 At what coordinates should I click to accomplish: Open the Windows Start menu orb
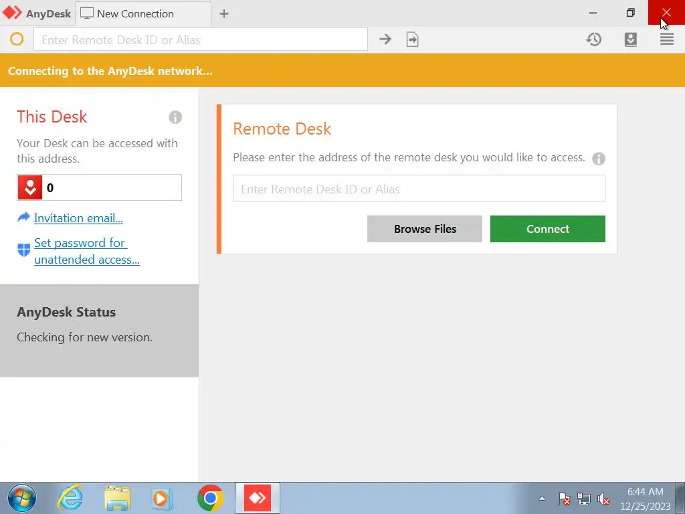[x=22, y=498]
